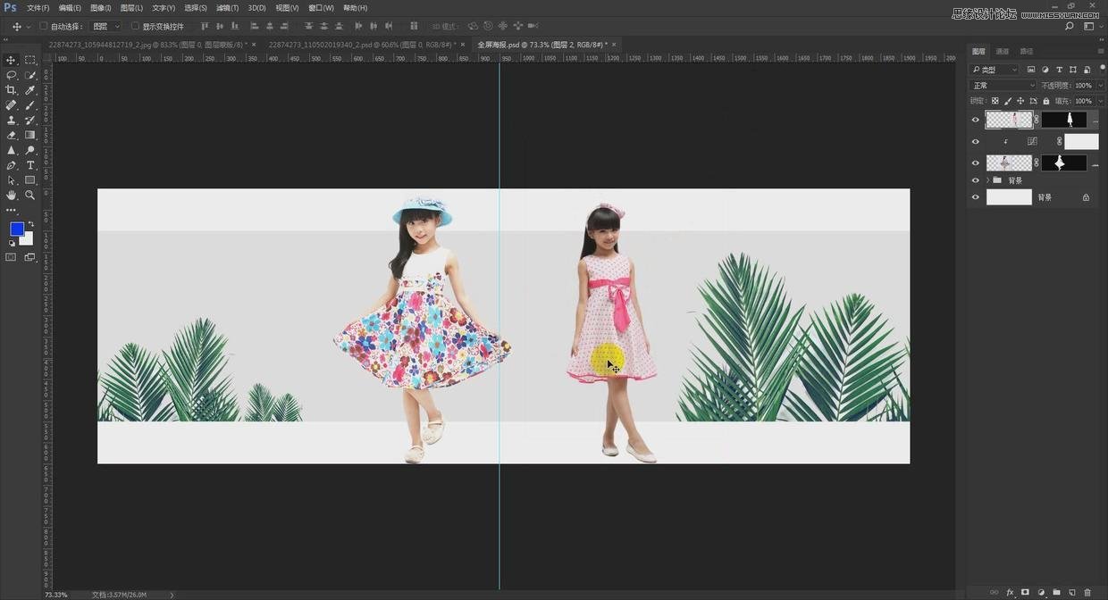Pick the Horizontal Type tool

tap(30, 165)
